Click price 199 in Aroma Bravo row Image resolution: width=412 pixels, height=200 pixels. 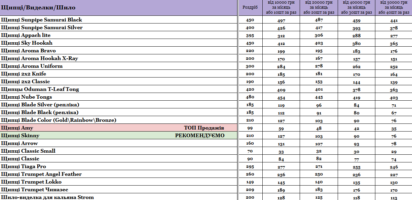281,52
